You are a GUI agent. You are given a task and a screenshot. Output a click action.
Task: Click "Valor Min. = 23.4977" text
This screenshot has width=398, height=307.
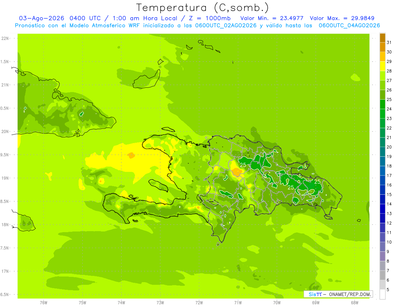click(x=272, y=18)
